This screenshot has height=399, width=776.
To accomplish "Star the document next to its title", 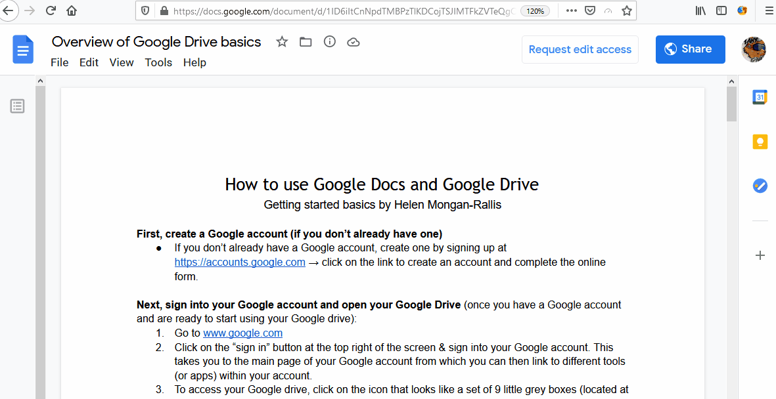I will 281,41.
